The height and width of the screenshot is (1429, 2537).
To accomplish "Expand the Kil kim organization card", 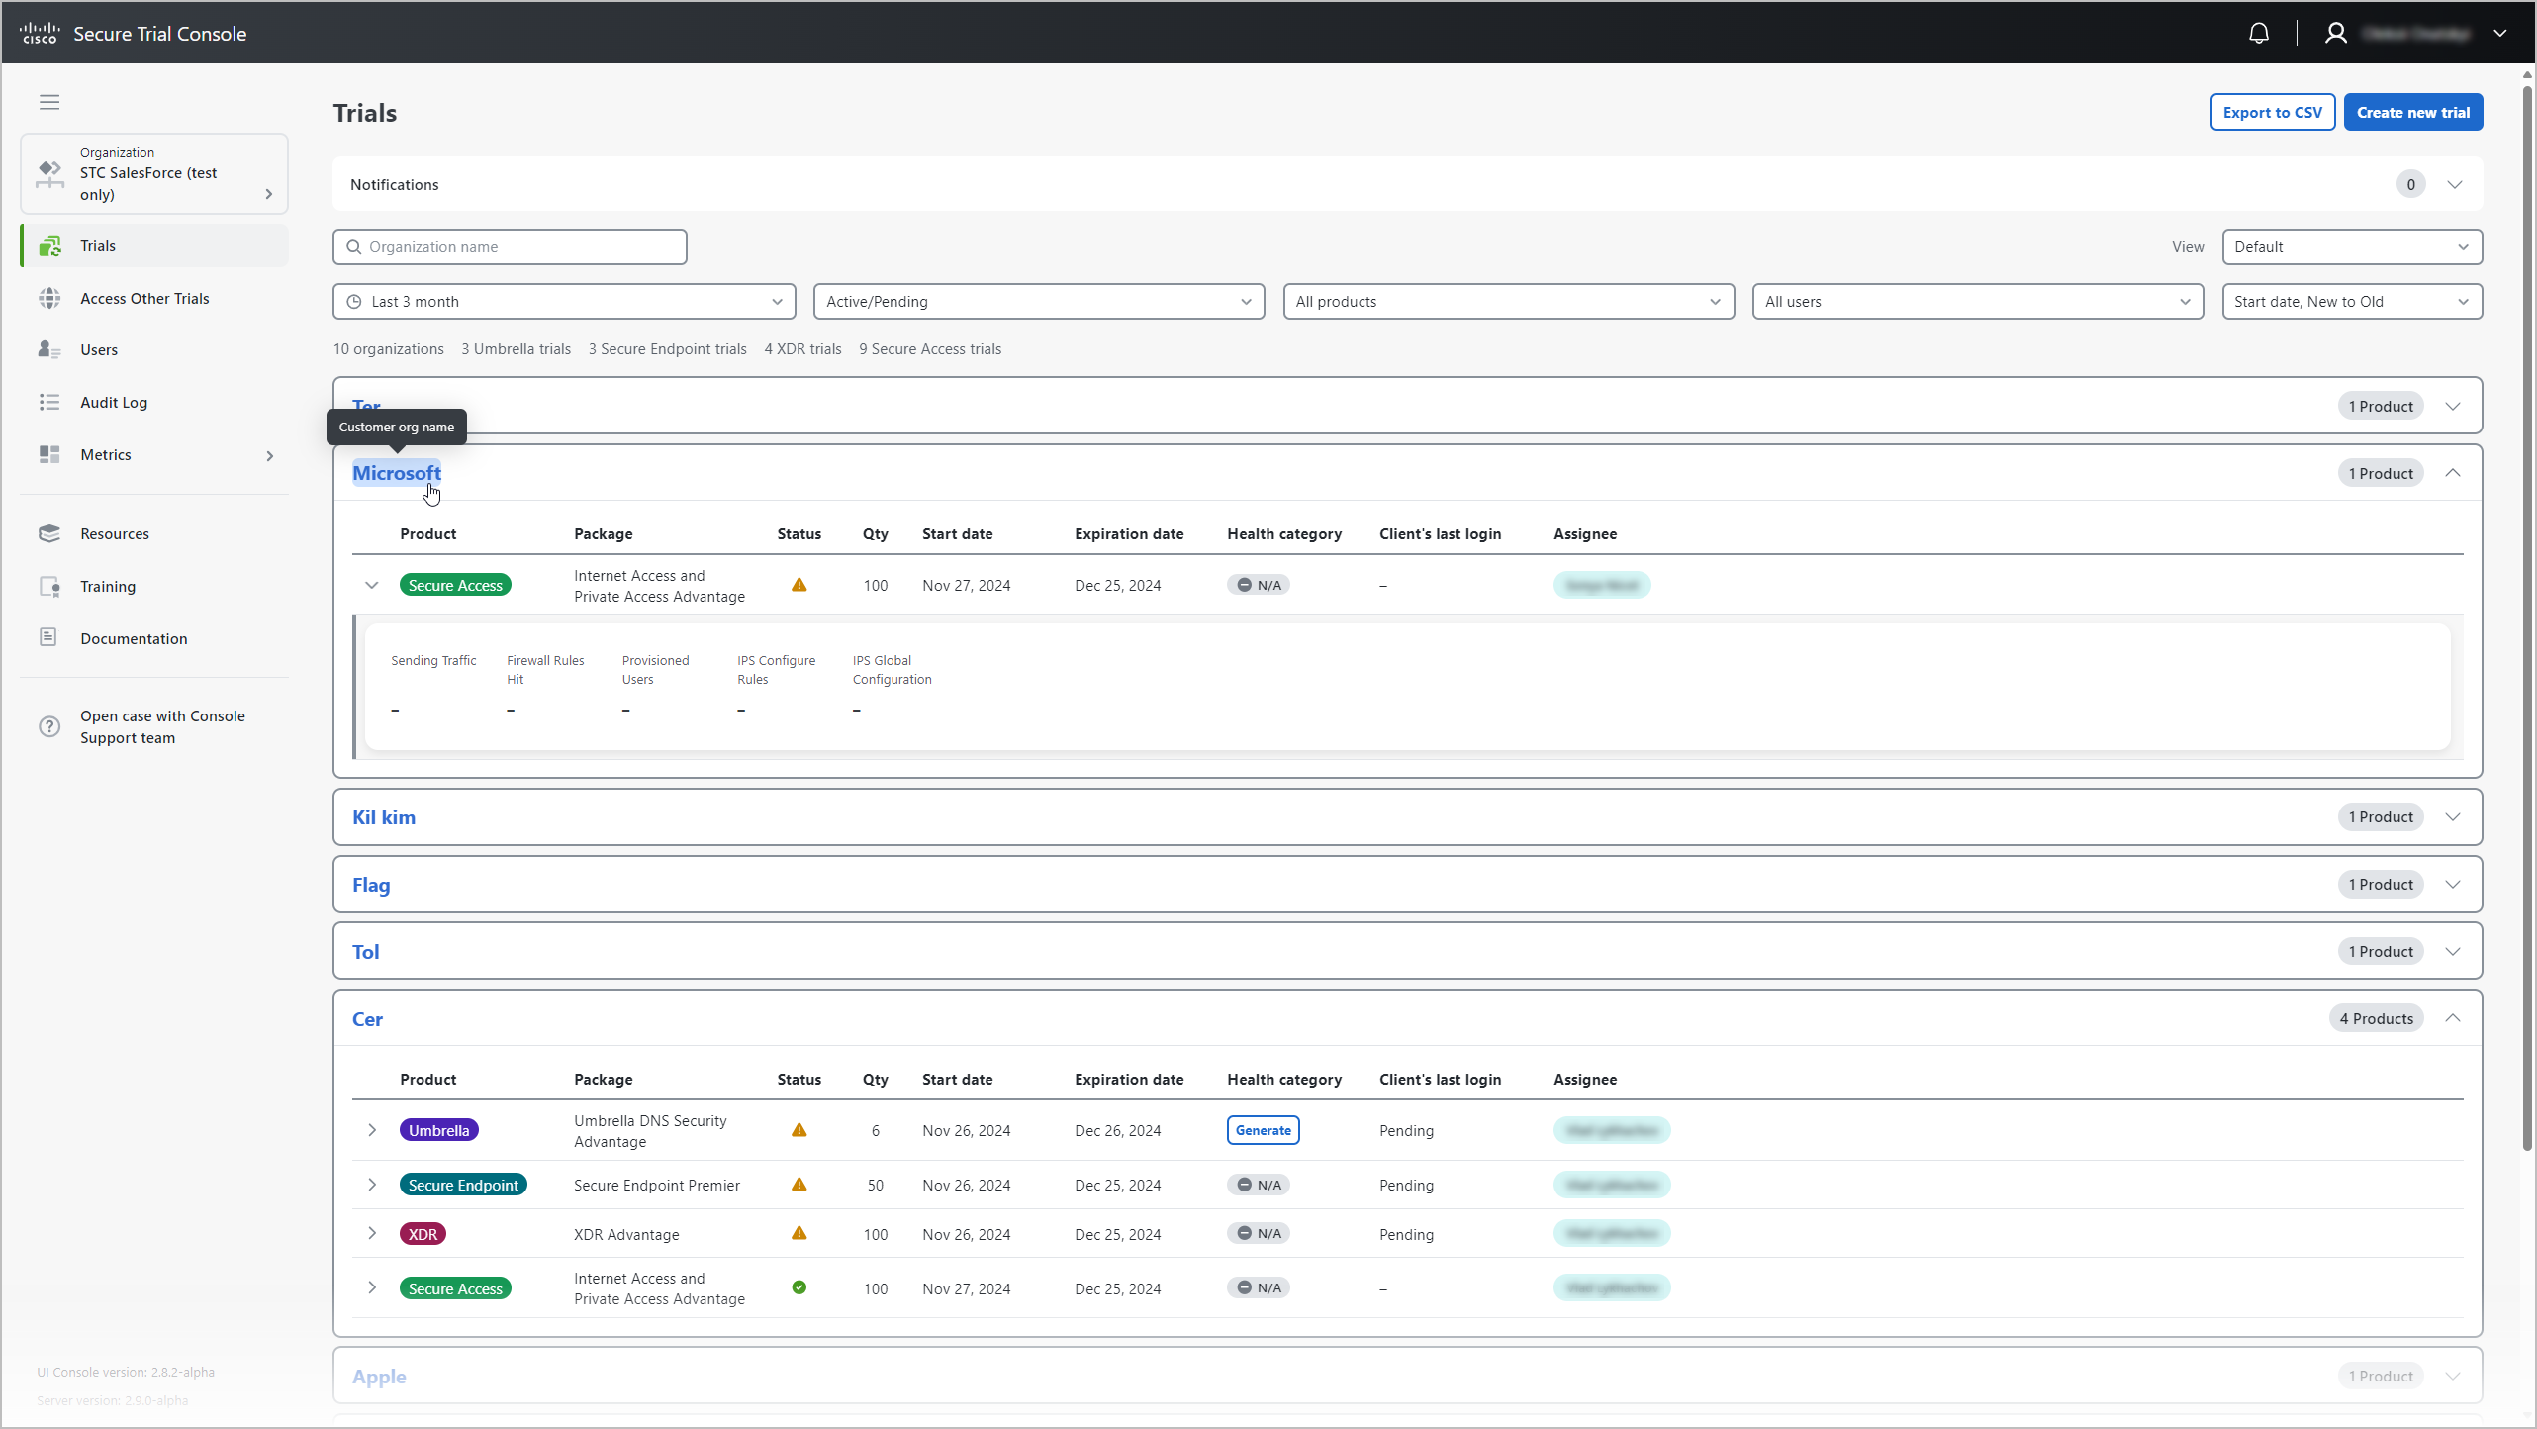I will coord(2453,816).
